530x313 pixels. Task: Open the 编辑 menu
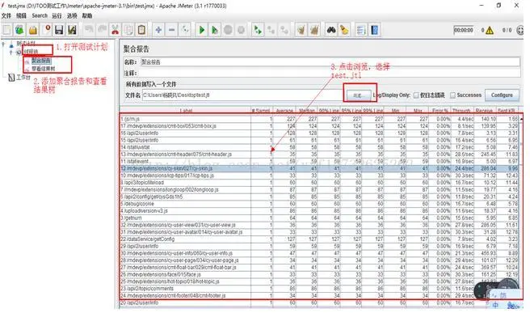21,15
